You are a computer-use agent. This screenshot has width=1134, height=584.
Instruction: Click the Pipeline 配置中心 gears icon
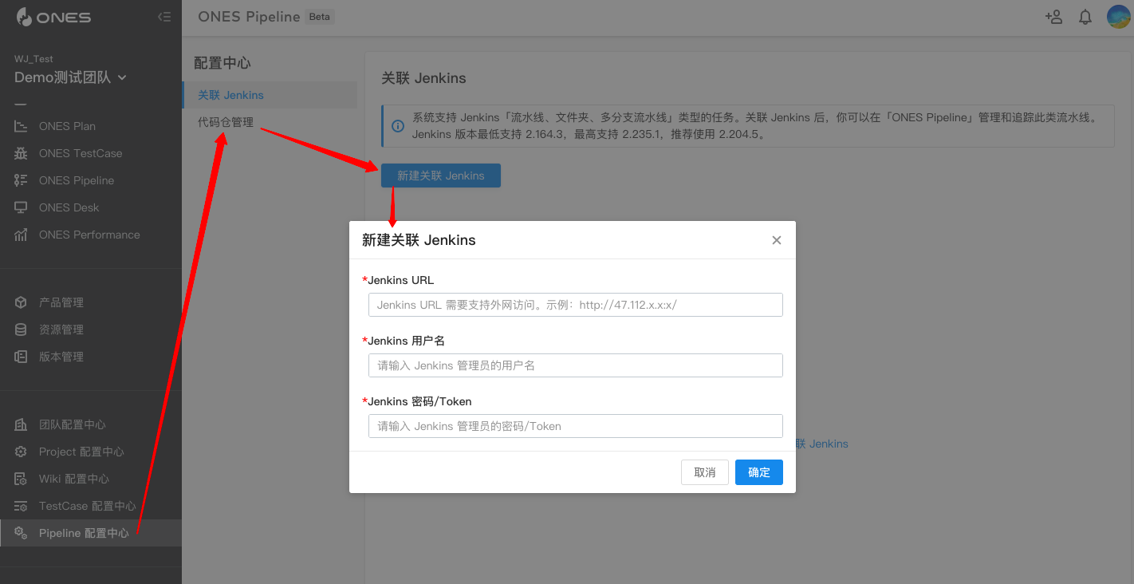[x=21, y=533]
